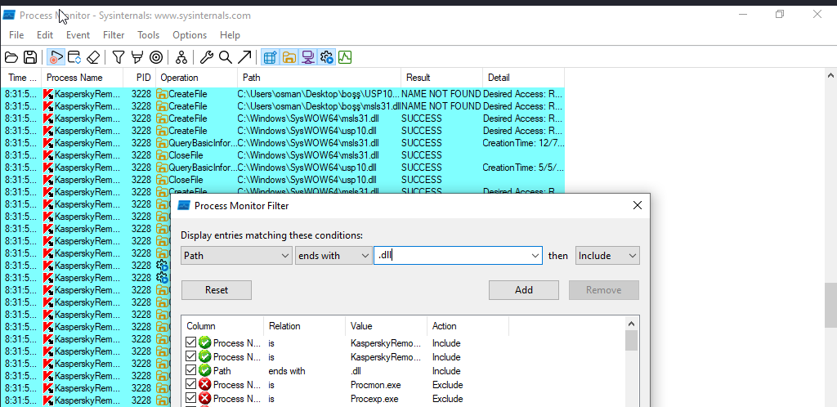Click the filter list scrollbar up arrow
This screenshot has width=837, height=407.
632,324
